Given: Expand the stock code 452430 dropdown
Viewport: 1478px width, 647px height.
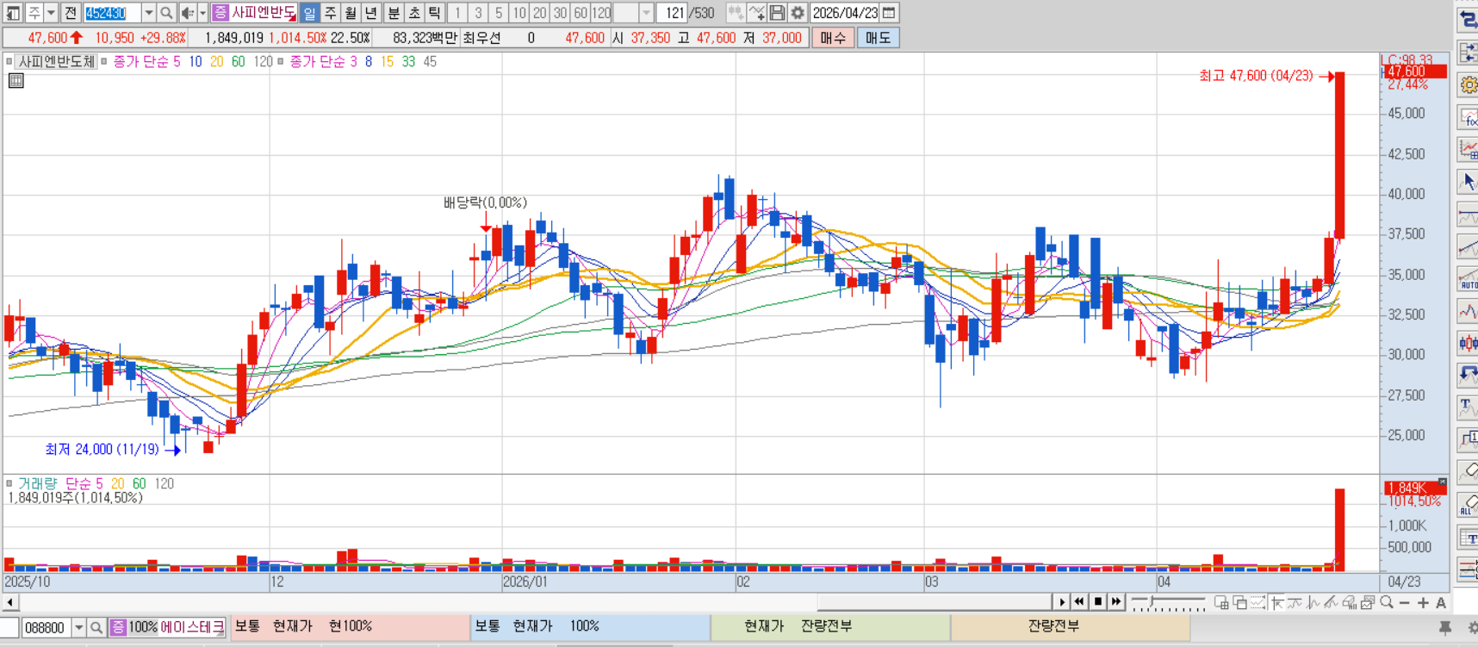Looking at the screenshot, I should [148, 13].
